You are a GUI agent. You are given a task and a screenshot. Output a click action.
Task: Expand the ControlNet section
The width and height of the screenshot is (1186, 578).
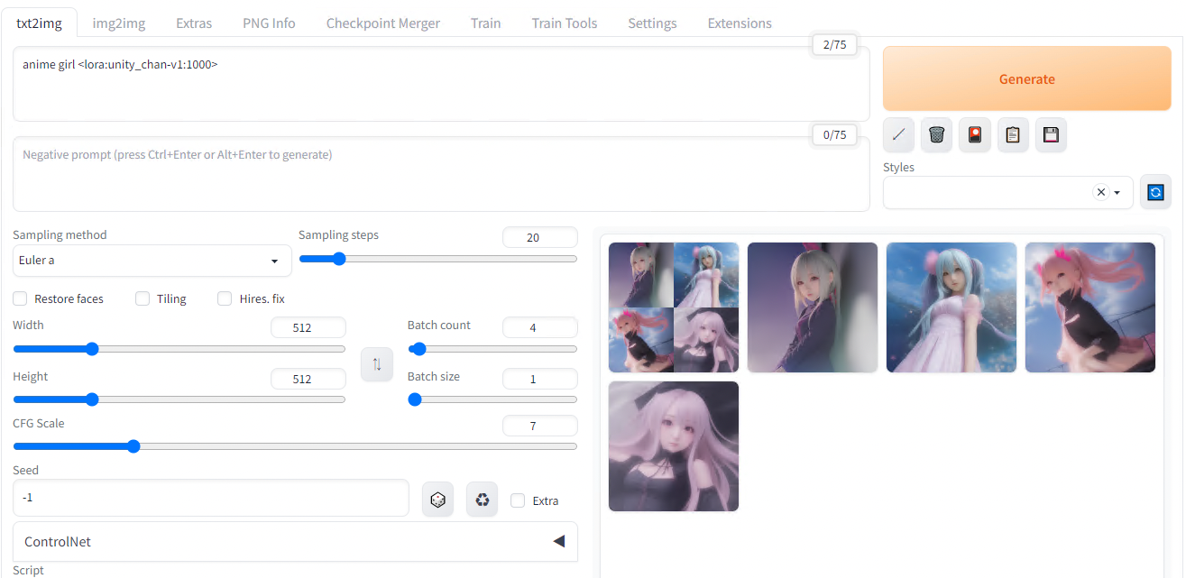(295, 541)
